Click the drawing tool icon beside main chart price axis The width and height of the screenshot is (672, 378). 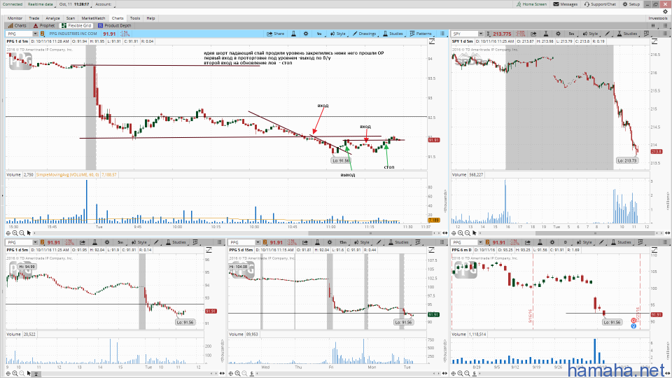click(432, 41)
